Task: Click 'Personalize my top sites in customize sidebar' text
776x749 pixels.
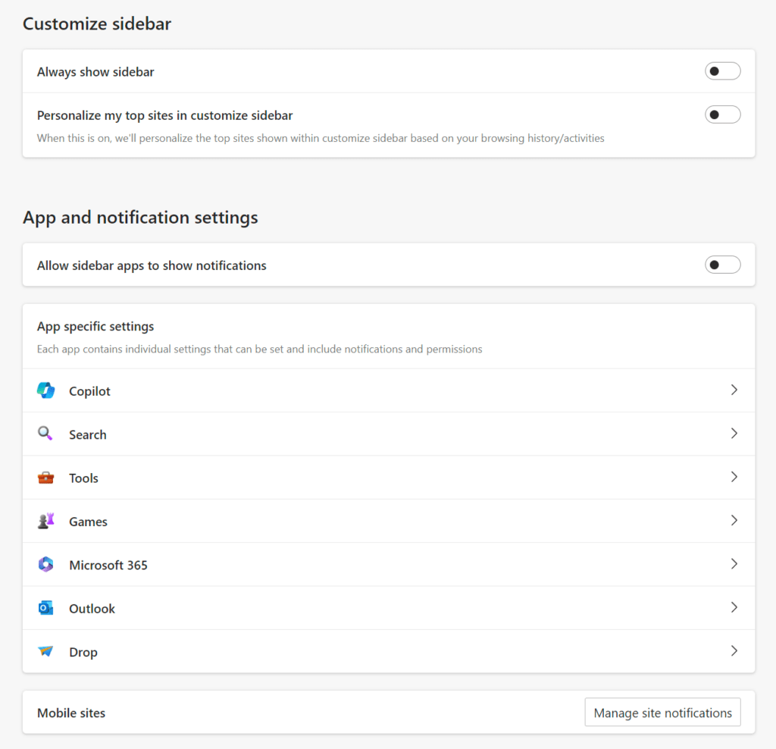Action: [x=164, y=116]
